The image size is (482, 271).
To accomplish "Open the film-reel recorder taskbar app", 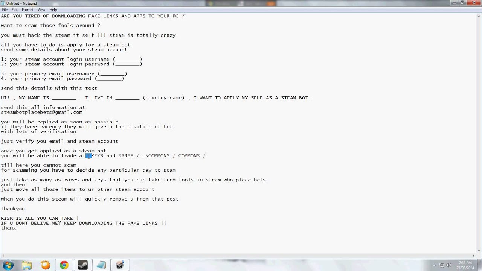I will (120, 265).
